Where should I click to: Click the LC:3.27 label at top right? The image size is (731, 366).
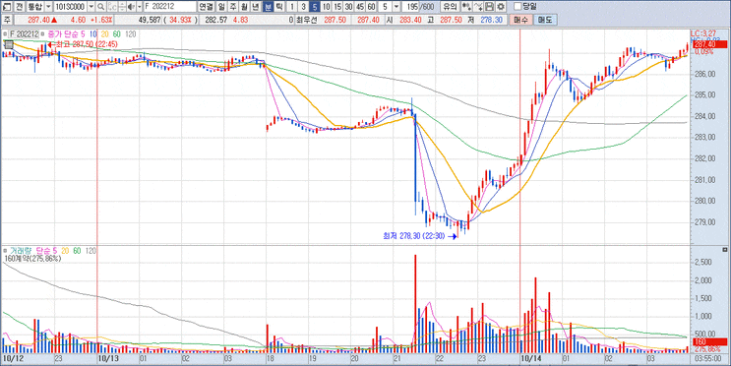point(702,33)
